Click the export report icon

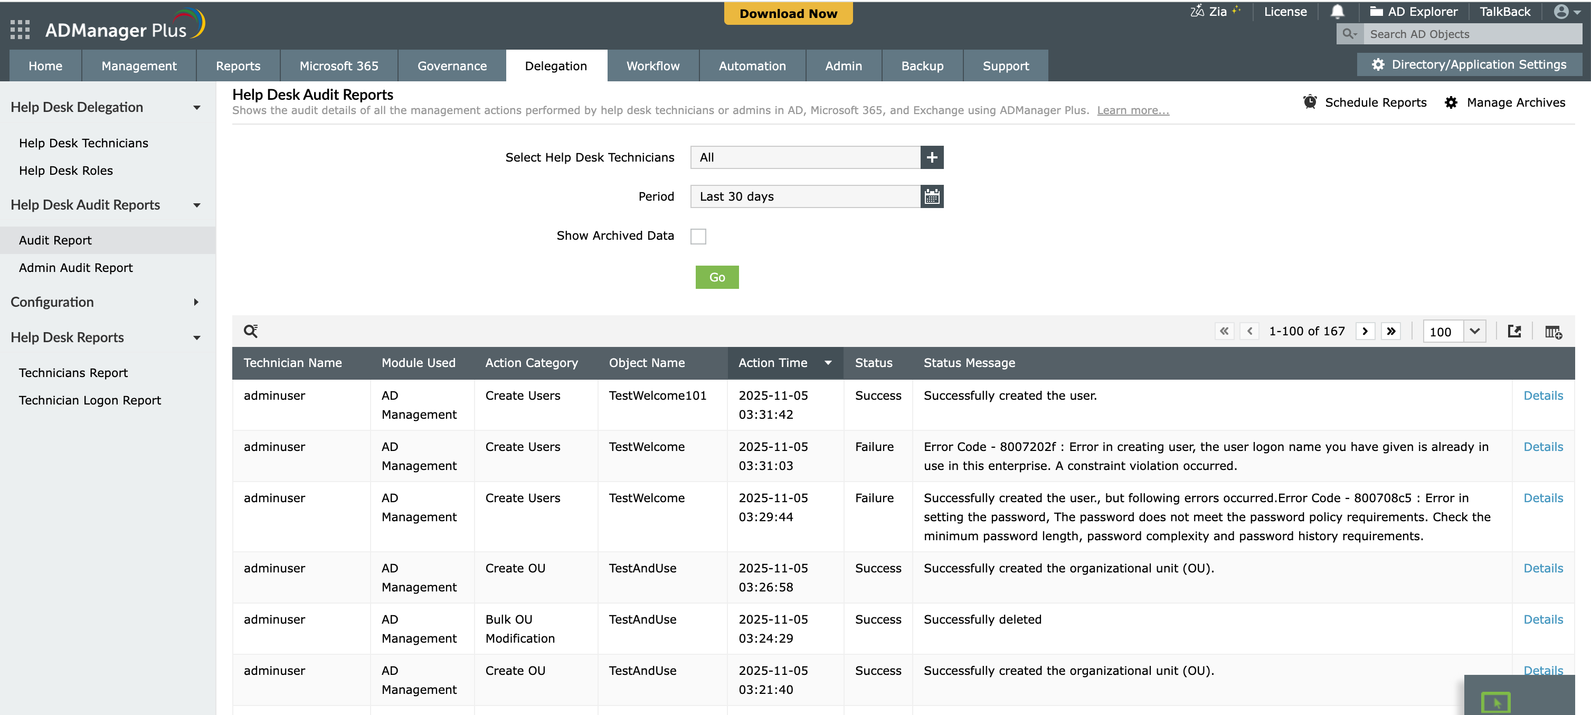tap(1514, 331)
